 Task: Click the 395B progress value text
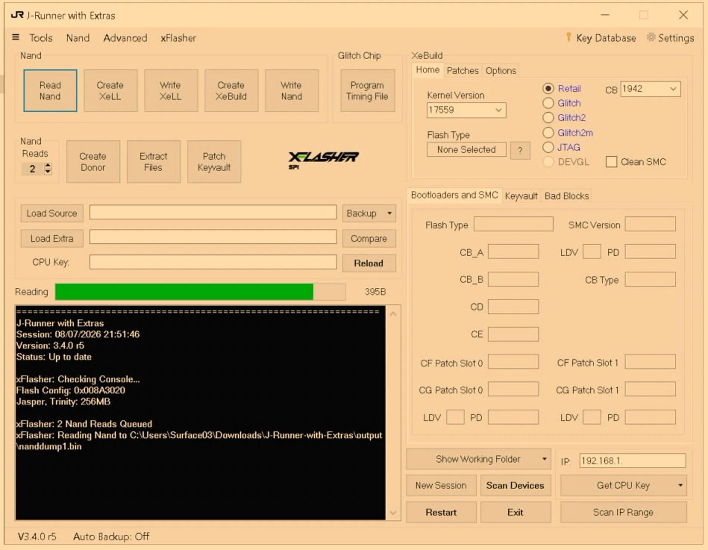coord(375,291)
